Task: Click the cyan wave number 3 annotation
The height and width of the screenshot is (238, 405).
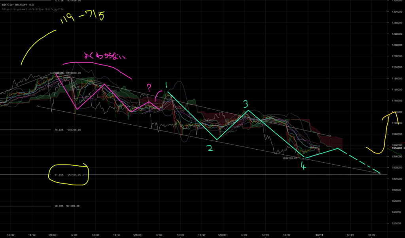Action: [x=245, y=104]
